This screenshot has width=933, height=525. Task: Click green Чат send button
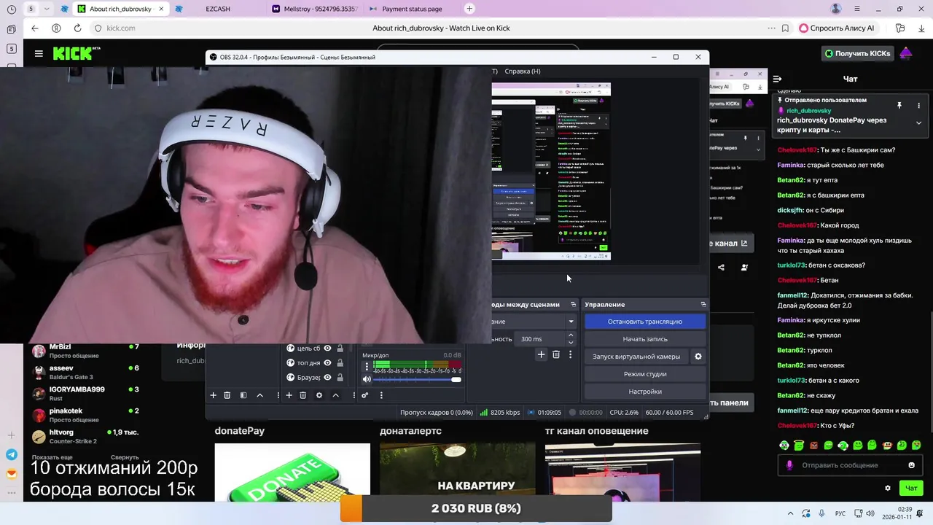[911, 488]
